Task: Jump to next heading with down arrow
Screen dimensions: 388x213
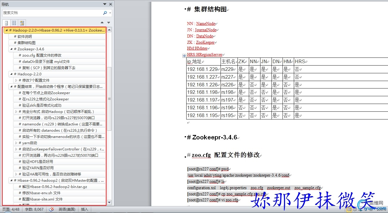Action: [x=108, y=23]
